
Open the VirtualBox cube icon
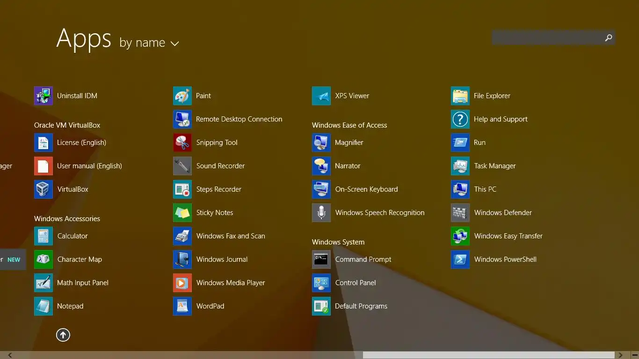pos(44,189)
